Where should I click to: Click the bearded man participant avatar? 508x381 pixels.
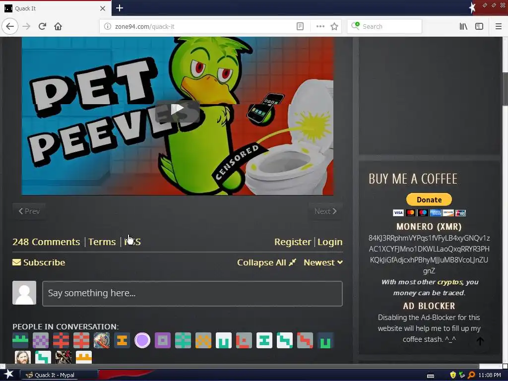pos(23,357)
